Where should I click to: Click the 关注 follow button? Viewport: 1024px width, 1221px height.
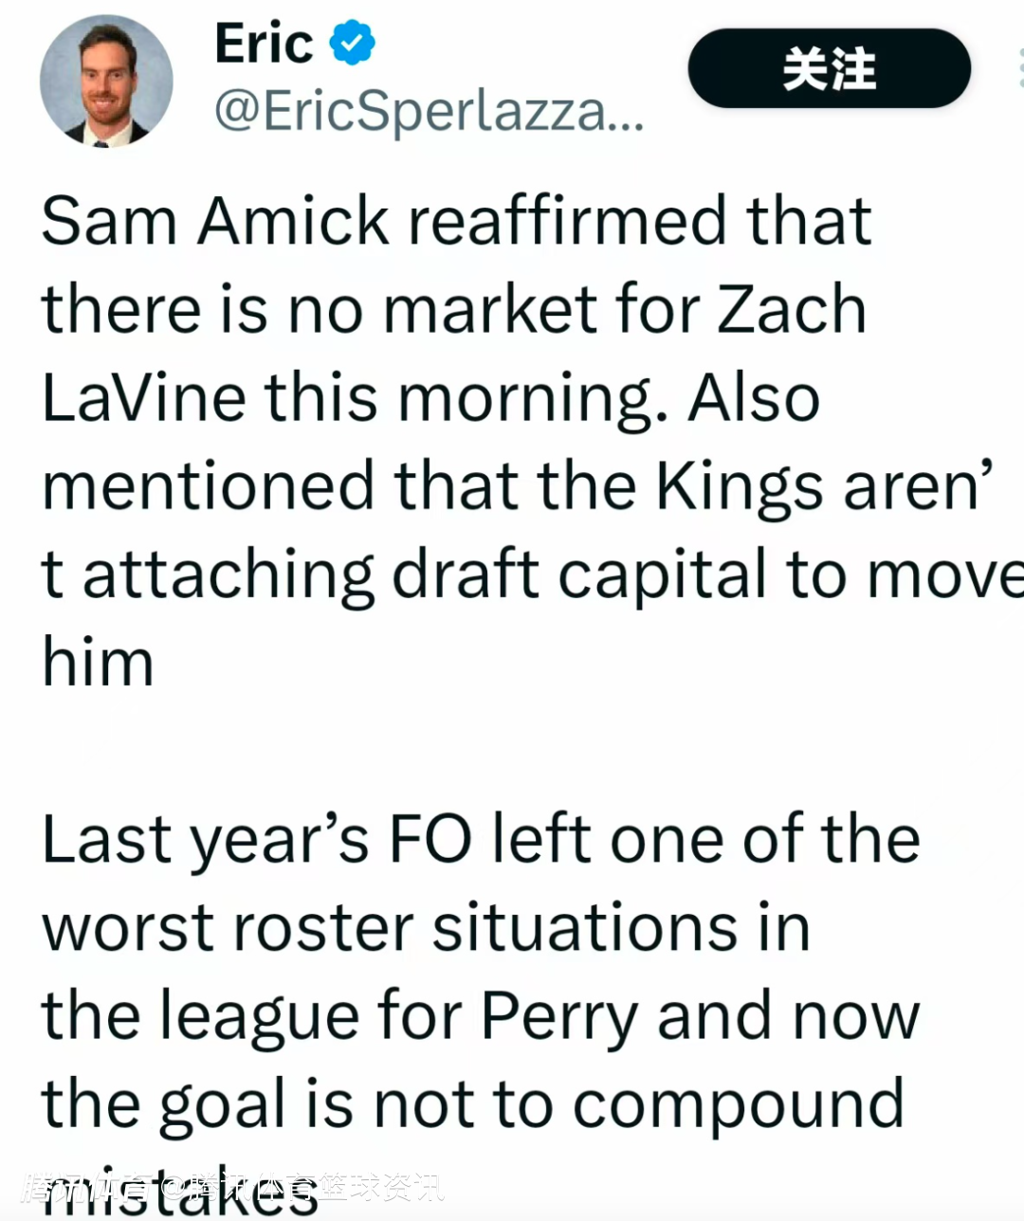(x=829, y=68)
